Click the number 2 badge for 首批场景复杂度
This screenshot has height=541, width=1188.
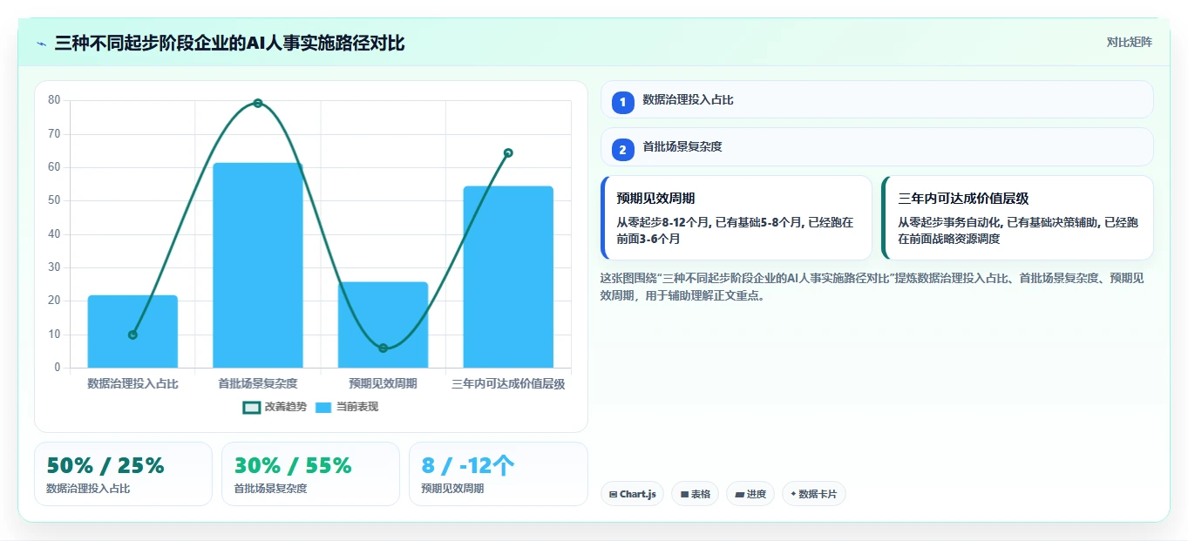[622, 150]
